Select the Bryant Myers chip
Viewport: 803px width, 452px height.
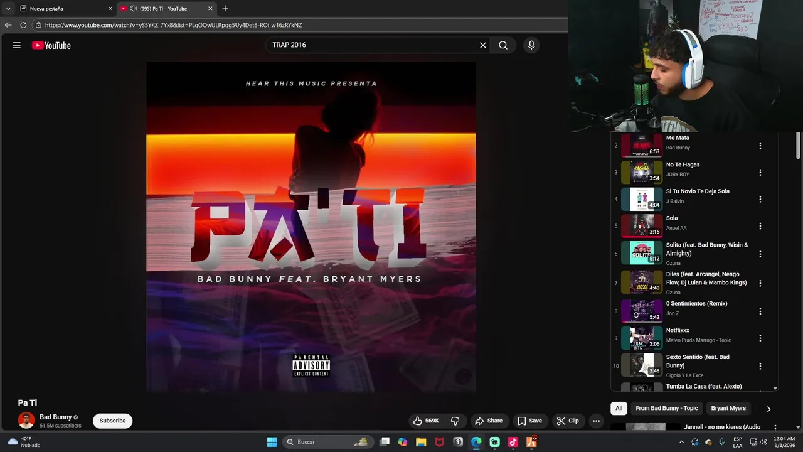(728, 408)
